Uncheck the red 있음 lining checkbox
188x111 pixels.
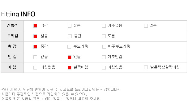coord(70,57)
